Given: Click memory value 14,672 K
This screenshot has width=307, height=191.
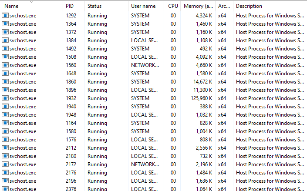Looking at the screenshot, I should [x=202, y=82].
